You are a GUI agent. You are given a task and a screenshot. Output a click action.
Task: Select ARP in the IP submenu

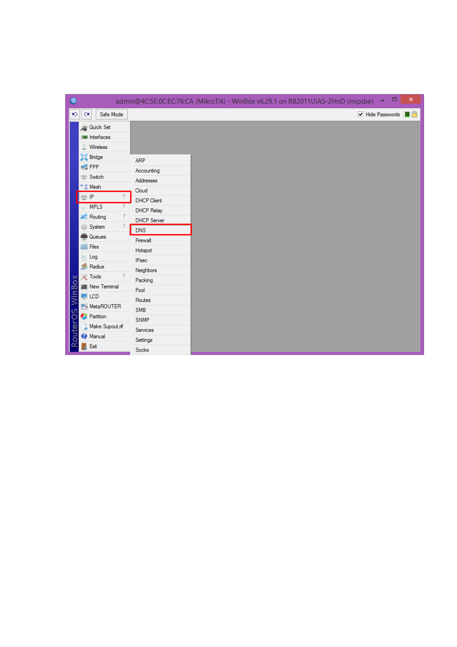[161, 161]
